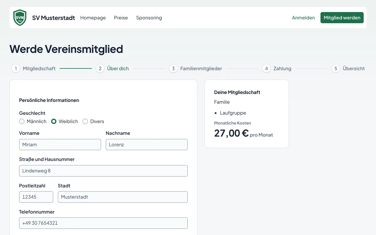
Task: Click the Deine Mitgliedschaft card title
Action: pyautogui.click(x=237, y=92)
